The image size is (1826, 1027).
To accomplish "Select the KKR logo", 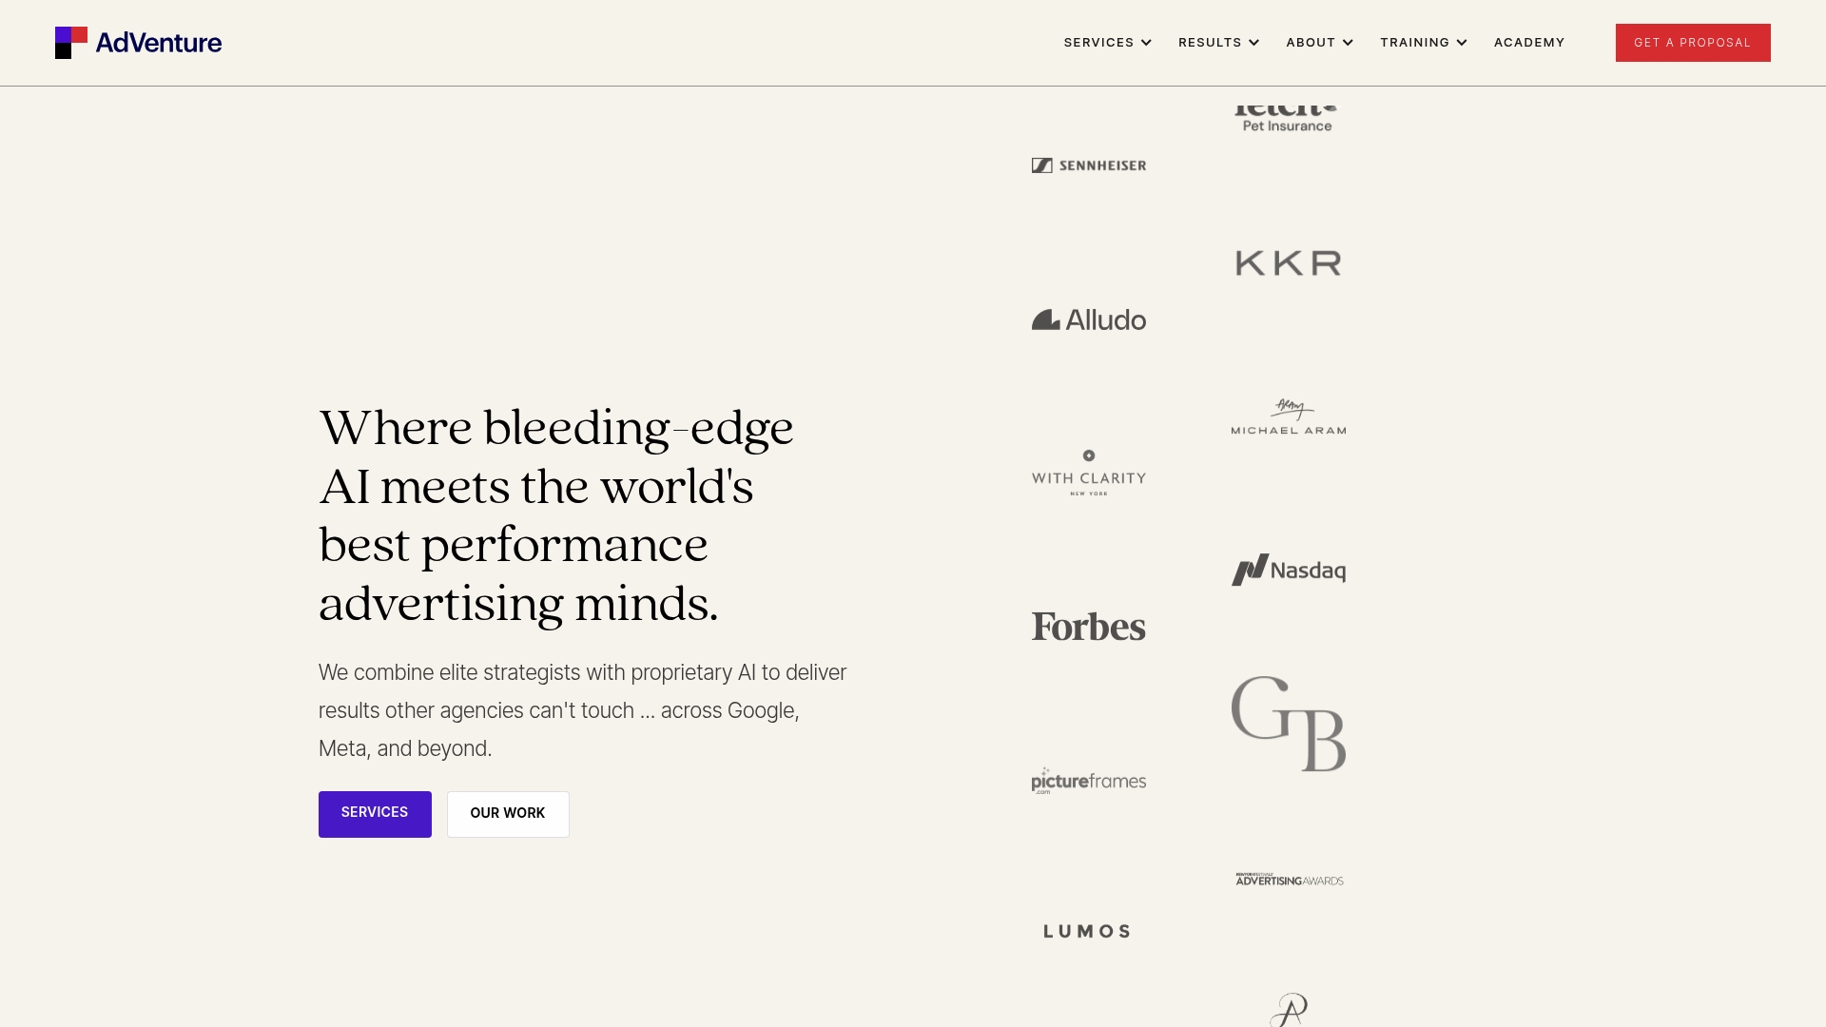I will 1288,262.
